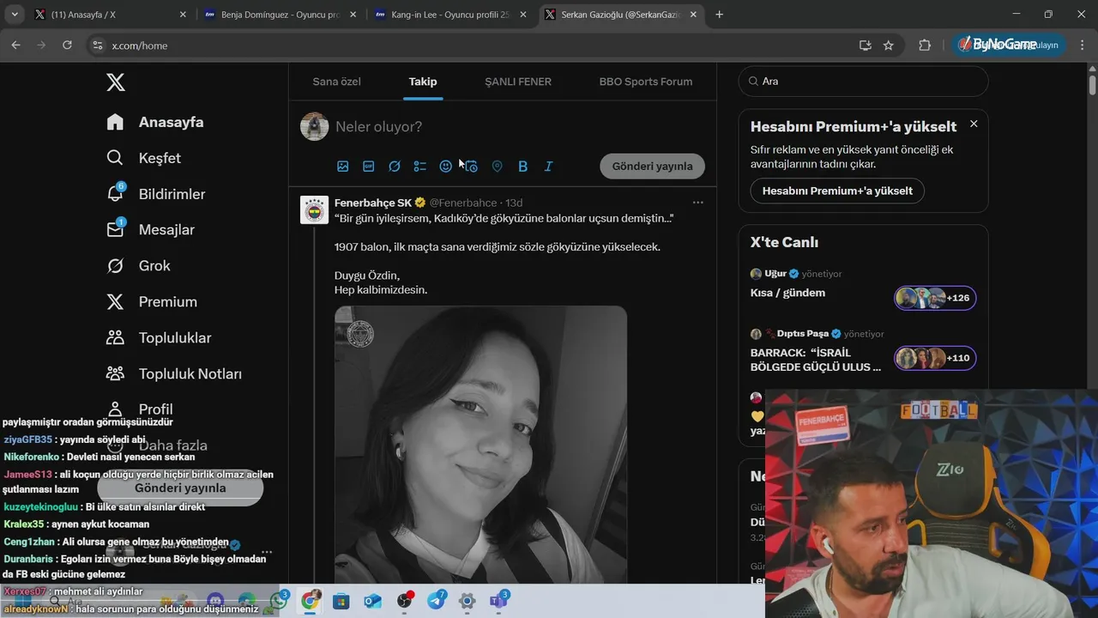Dismiss the Premium+ upgrade card
The width and height of the screenshot is (1098, 618).
click(x=974, y=124)
